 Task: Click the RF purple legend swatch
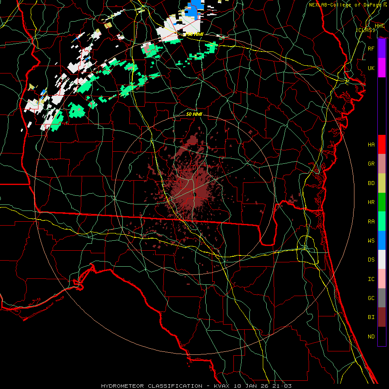[x=382, y=48]
